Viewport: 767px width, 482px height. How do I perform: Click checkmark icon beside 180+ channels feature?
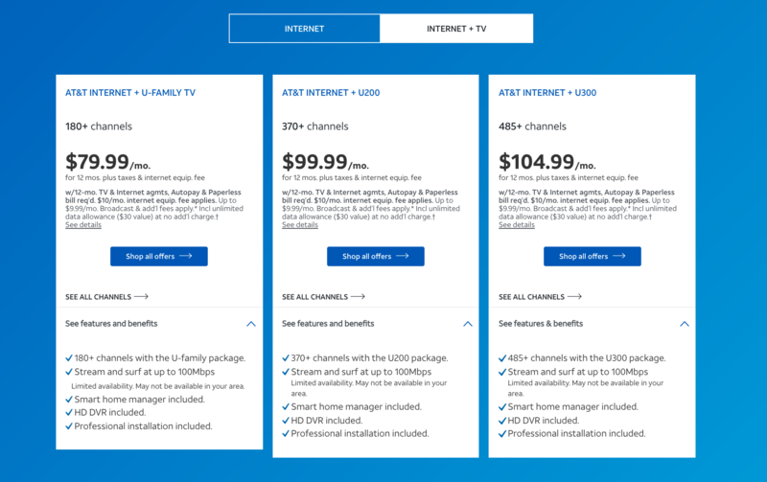pos(69,357)
